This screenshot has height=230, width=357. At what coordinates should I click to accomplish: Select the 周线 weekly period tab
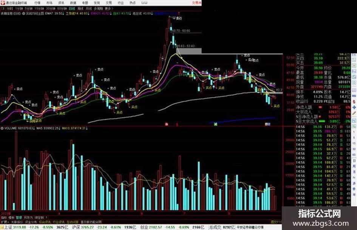80,9
